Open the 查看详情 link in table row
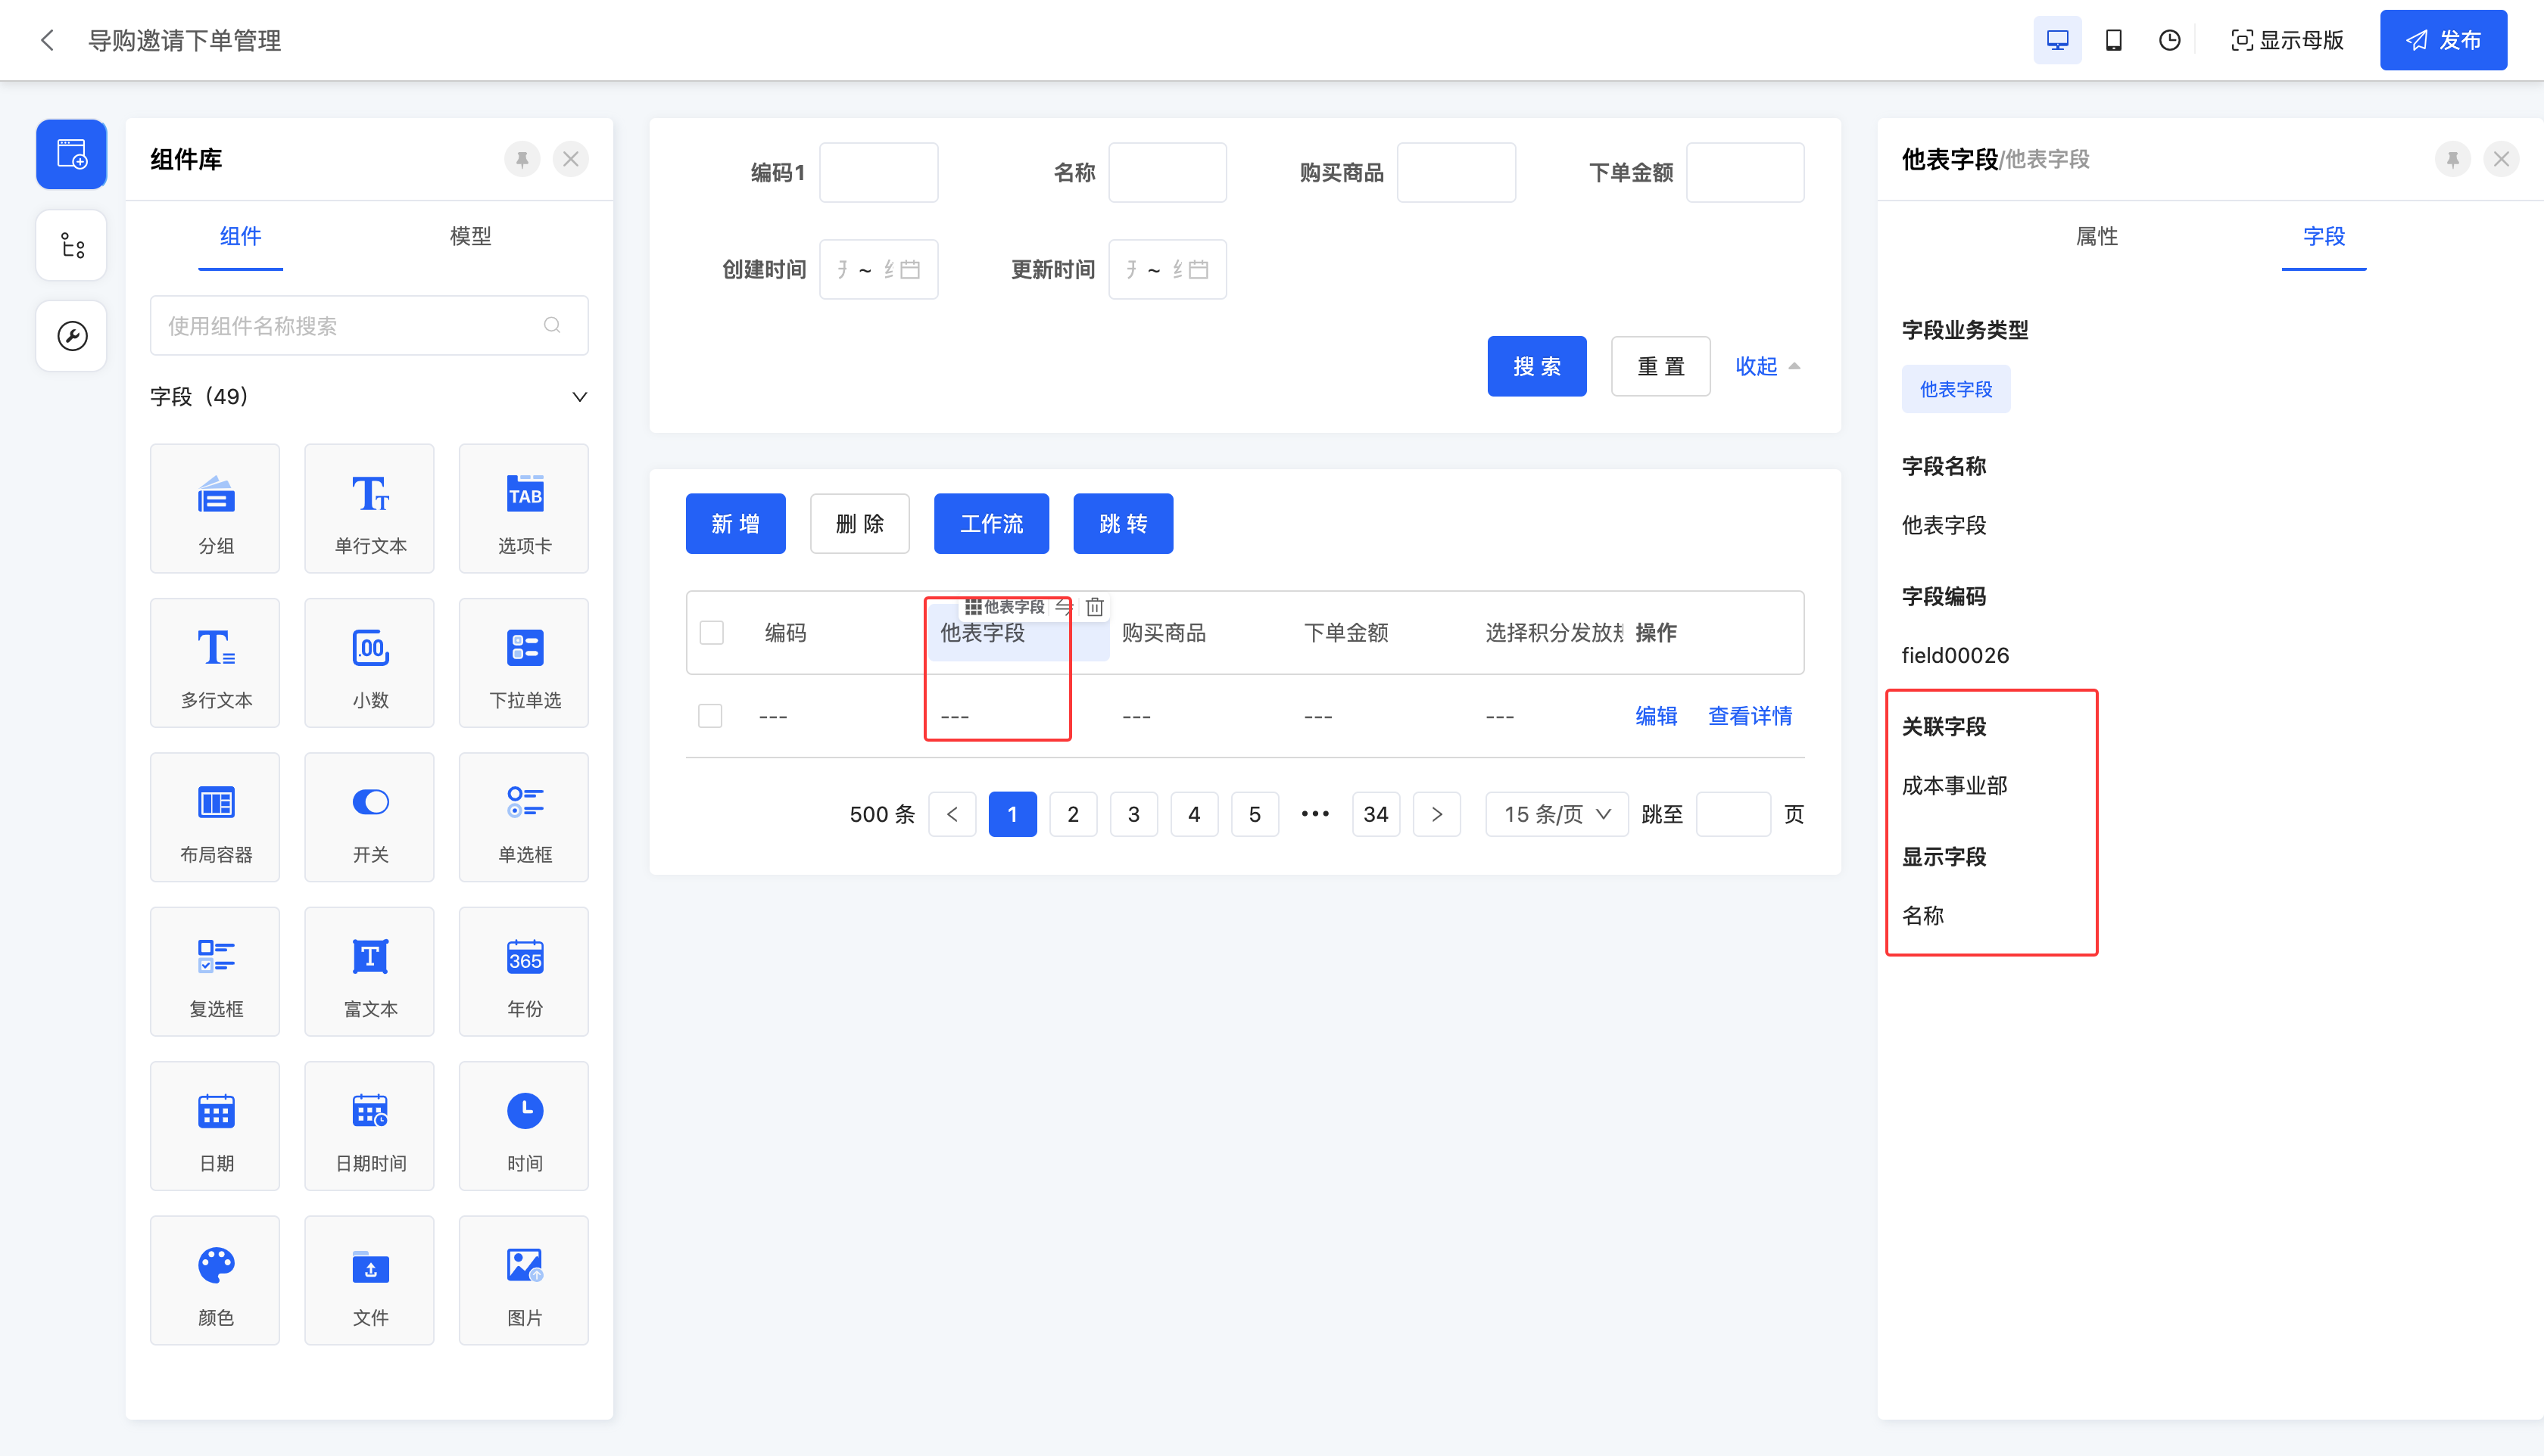Screen dimensions: 2544x1456 pos(1750,716)
